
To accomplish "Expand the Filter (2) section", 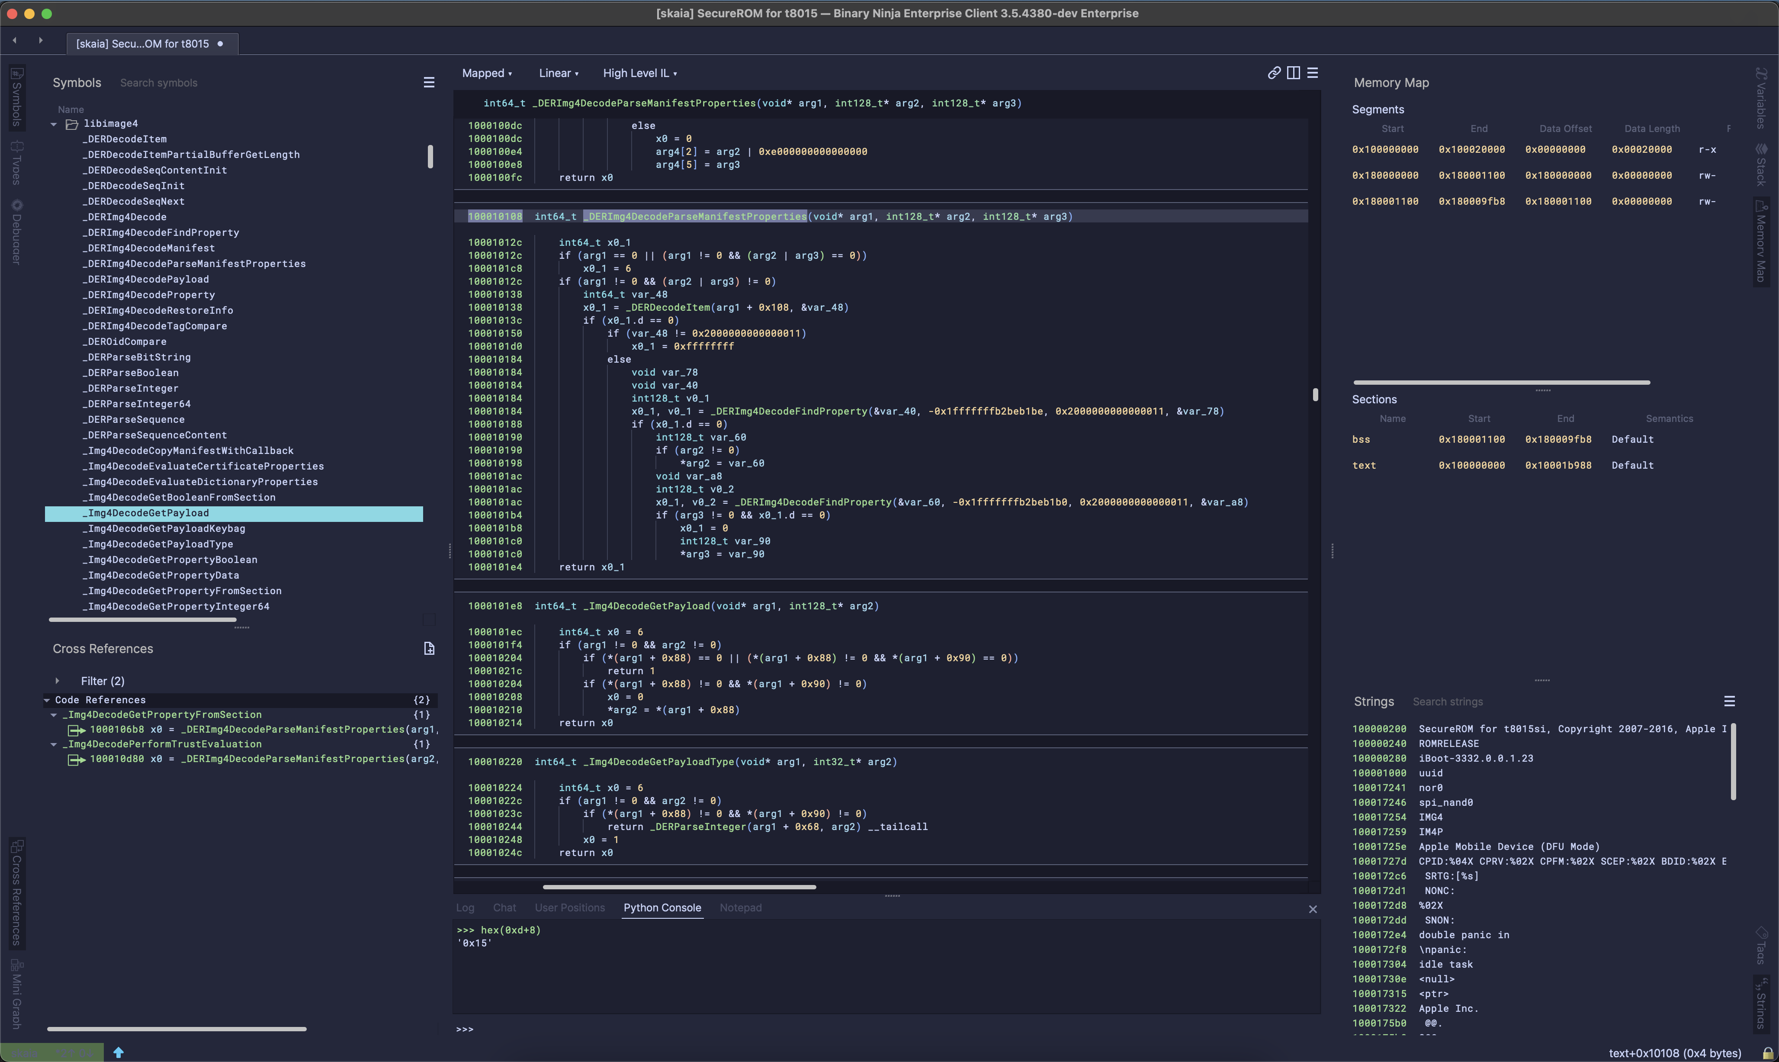I will 57,681.
